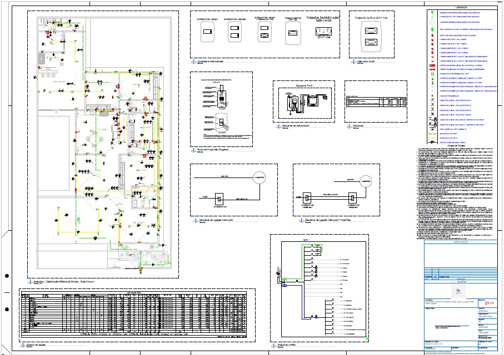Select the two-section interruptor symbol
Viewport: 504px width, 355px height.
pos(234,32)
